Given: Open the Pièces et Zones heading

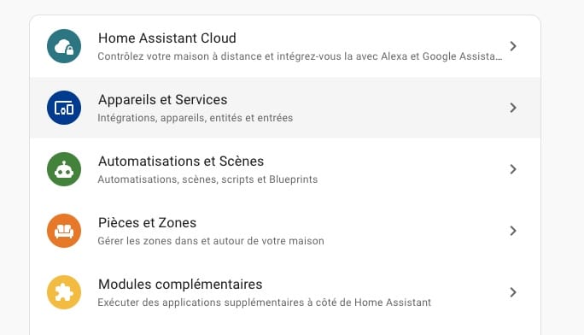Looking at the screenshot, I should pyautogui.click(x=147, y=223).
